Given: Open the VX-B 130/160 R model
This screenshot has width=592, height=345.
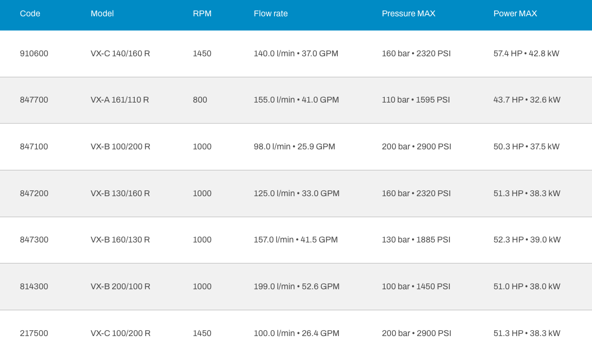Looking at the screenshot, I should (120, 194).
